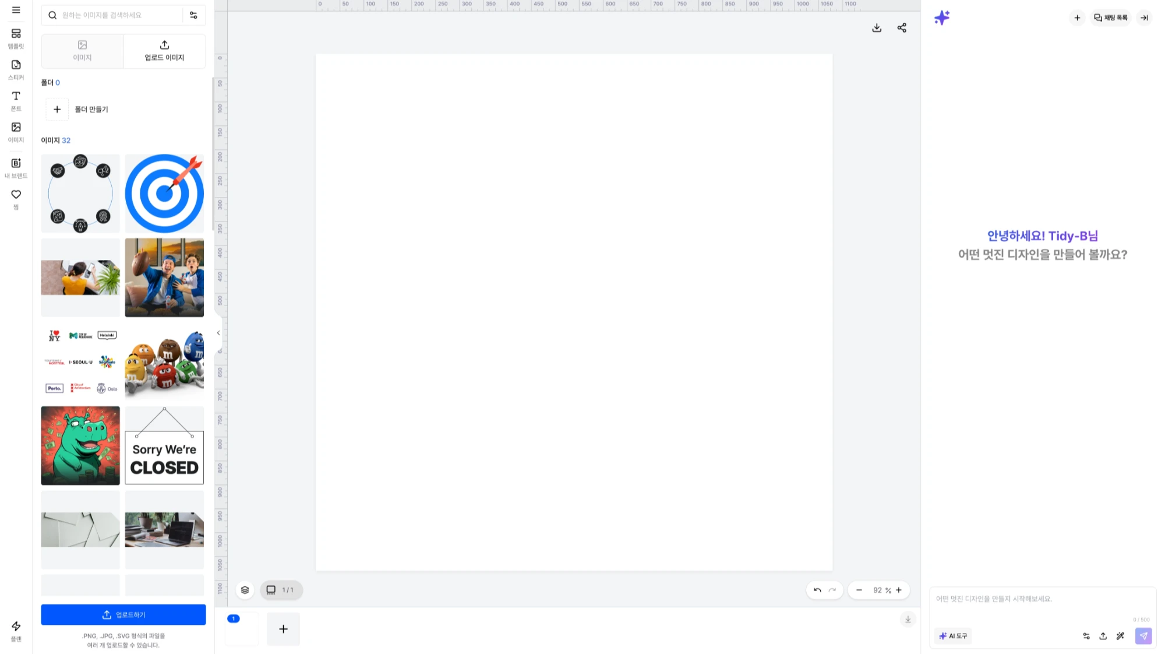Screen dimensions: 1165x654
Task: Add a new page with plus button
Action: pos(283,629)
